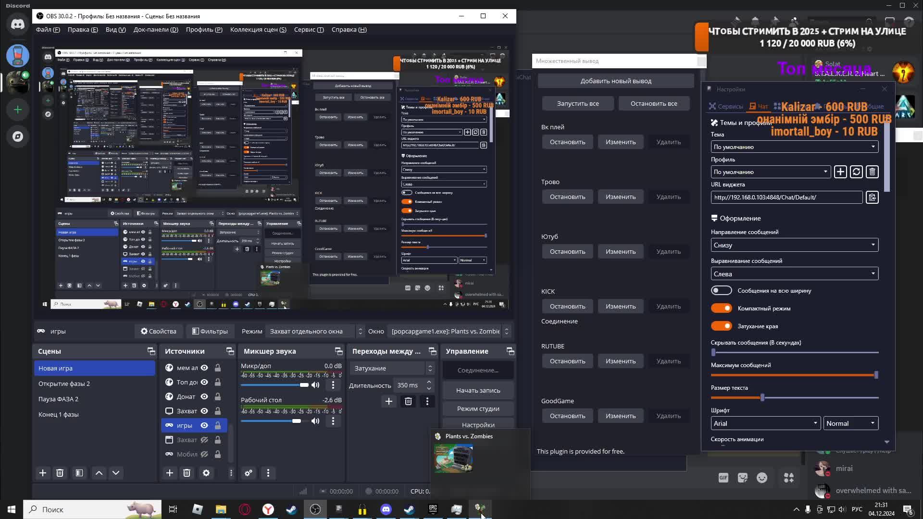Move the selected scene down
Screen dimensions: 923x519
coord(116,473)
